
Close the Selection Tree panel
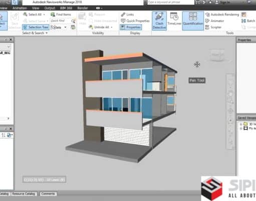click(x=11, y=40)
